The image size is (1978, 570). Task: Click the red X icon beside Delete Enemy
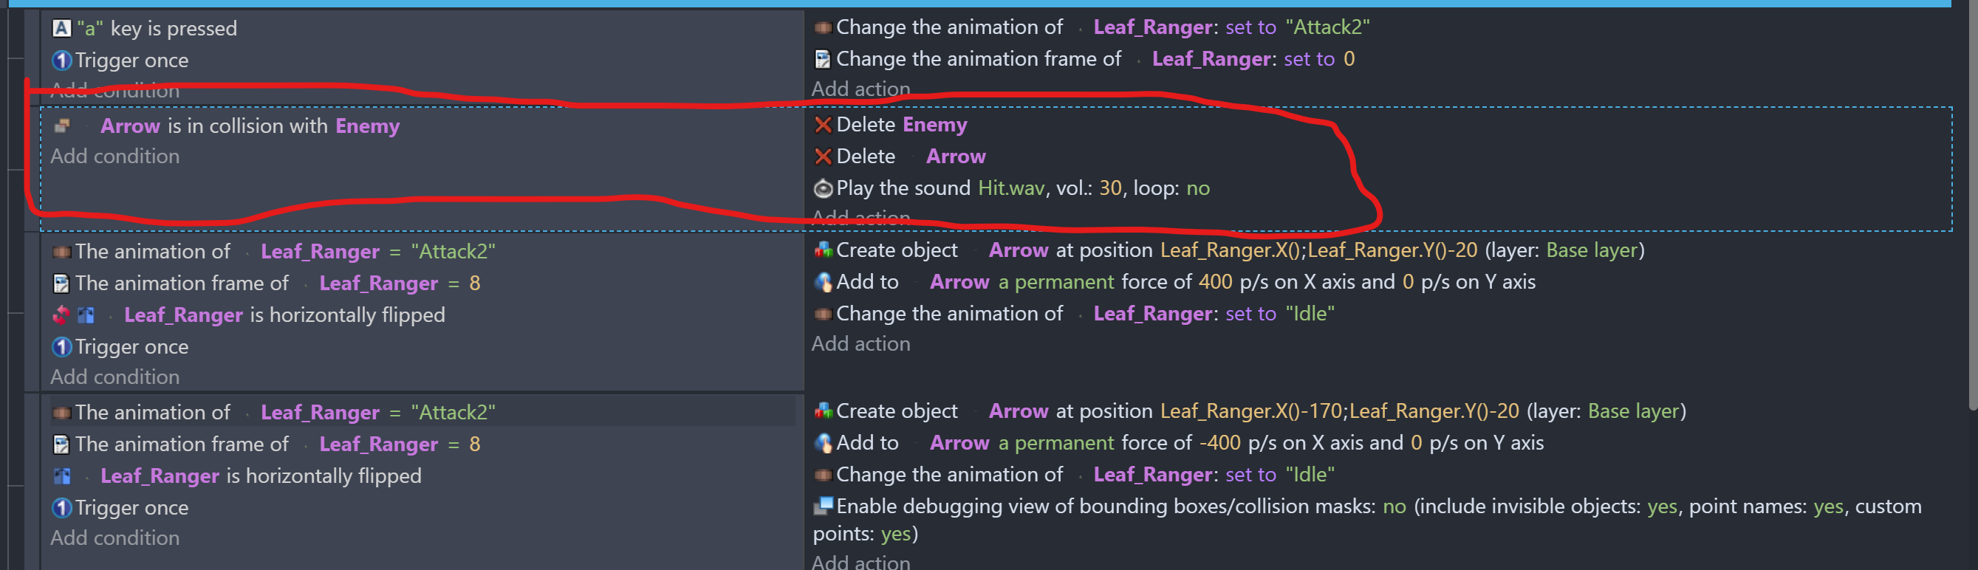tap(822, 124)
